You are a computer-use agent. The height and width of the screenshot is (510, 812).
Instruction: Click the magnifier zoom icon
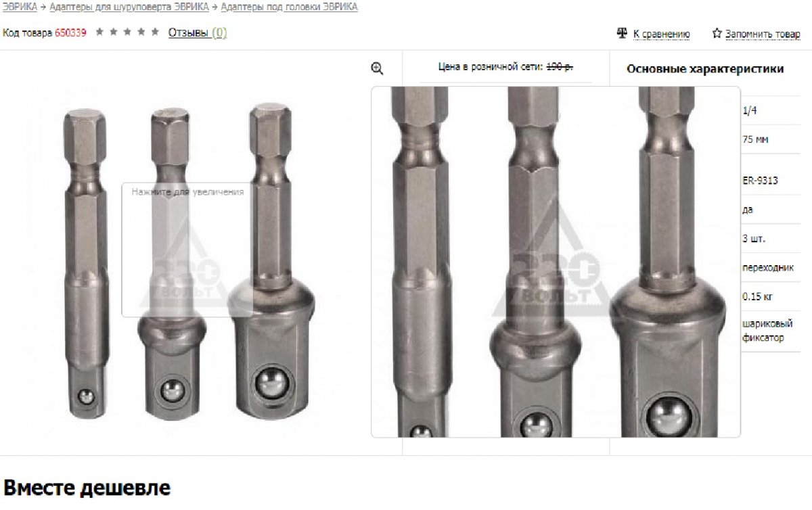click(x=378, y=68)
